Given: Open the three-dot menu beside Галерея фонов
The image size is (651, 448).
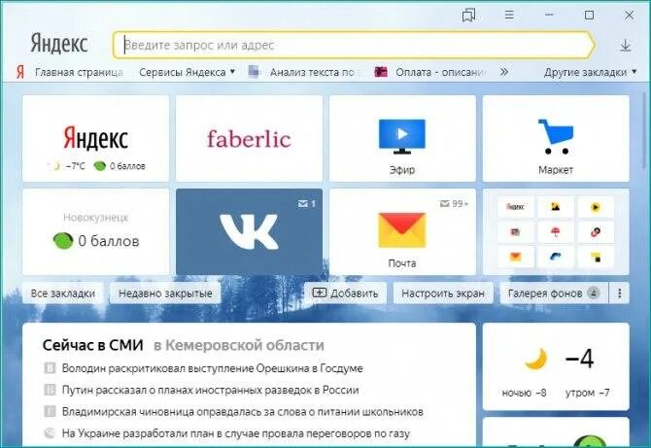Looking at the screenshot, I should [620, 293].
